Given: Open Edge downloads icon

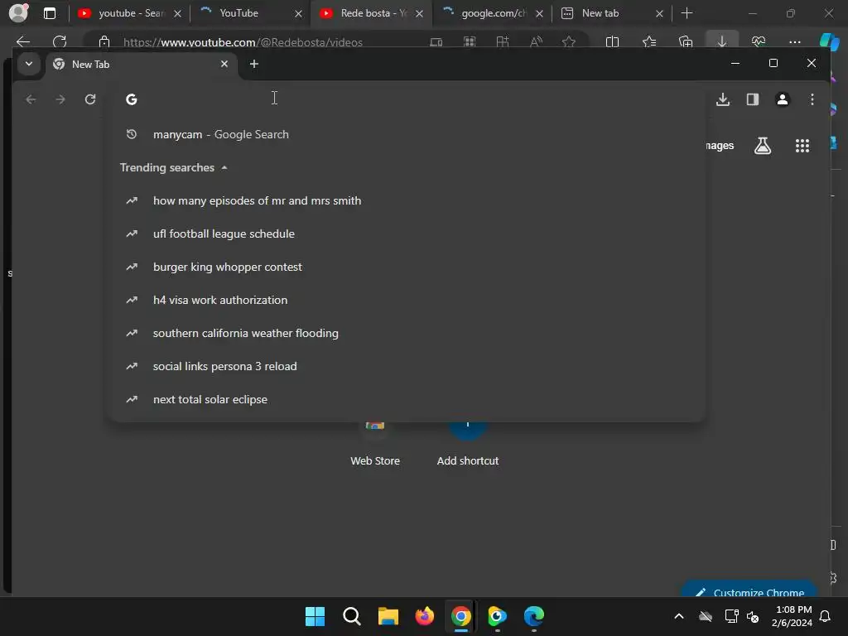Looking at the screenshot, I should (x=722, y=41).
